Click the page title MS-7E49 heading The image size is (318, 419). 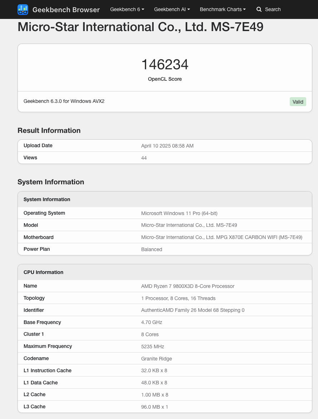pos(140,27)
